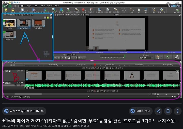
Task: Open the NCH Suite toolbar icon
Action: click(x=177, y=10)
